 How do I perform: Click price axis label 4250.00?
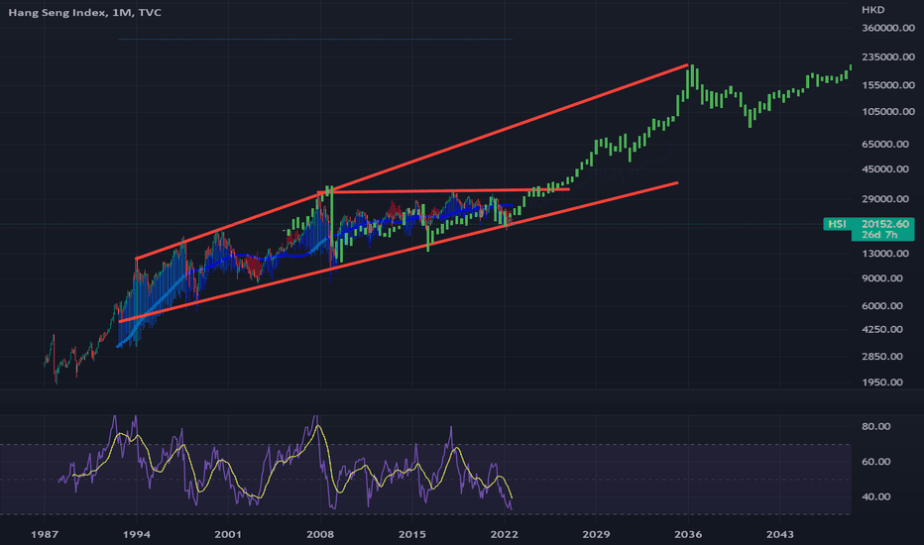pyautogui.click(x=882, y=329)
